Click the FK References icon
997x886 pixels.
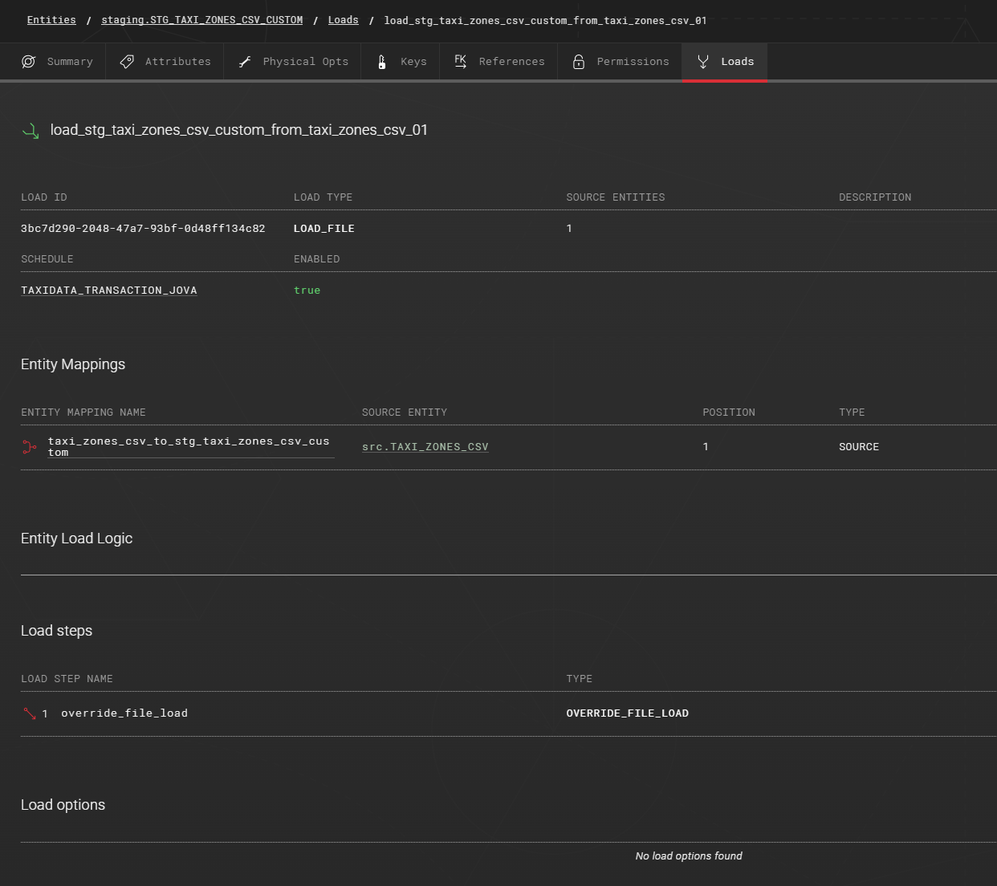pyautogui.click(x=460, y=62)
